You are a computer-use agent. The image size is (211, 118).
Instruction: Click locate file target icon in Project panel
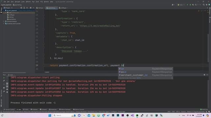tap(21, 8)
